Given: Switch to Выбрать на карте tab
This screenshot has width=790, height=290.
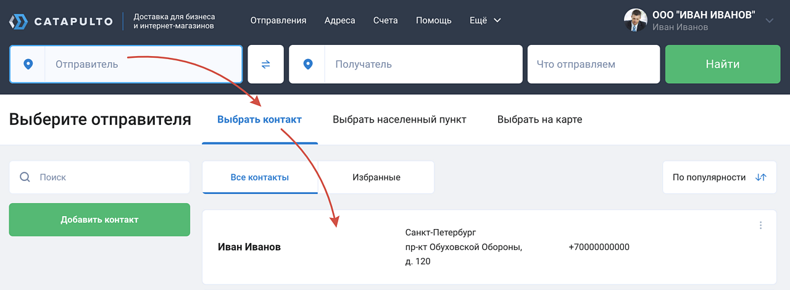Looking at the screenshot, I should 539,119.
